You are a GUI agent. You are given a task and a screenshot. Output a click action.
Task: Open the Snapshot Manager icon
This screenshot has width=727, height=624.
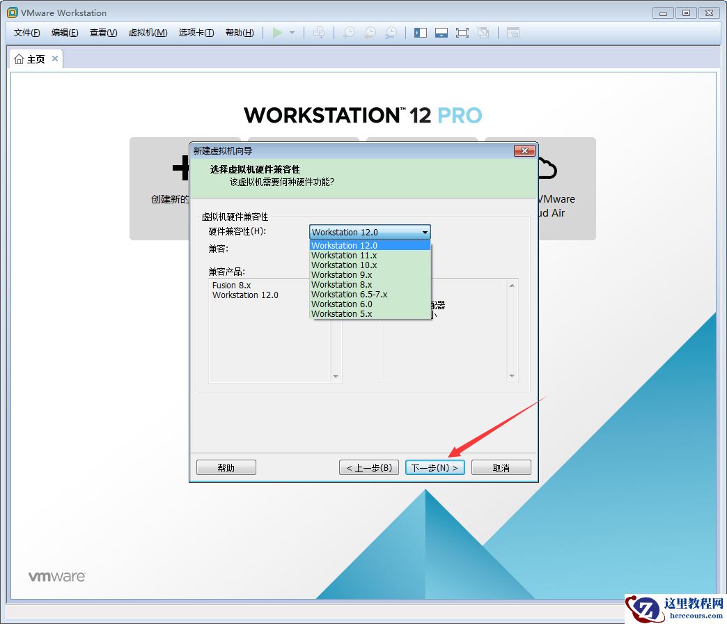click(391, 32)
